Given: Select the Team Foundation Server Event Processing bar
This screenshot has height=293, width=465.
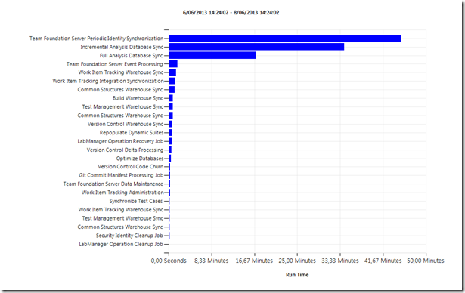Looking at the screenshot, I should click(173, 64).
